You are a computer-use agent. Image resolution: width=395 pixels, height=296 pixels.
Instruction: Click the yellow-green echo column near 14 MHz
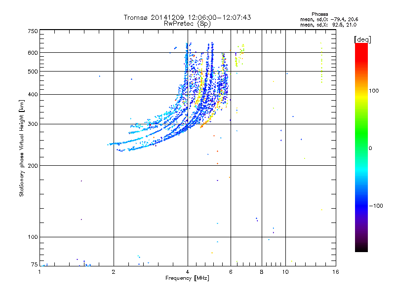[321, 63]
